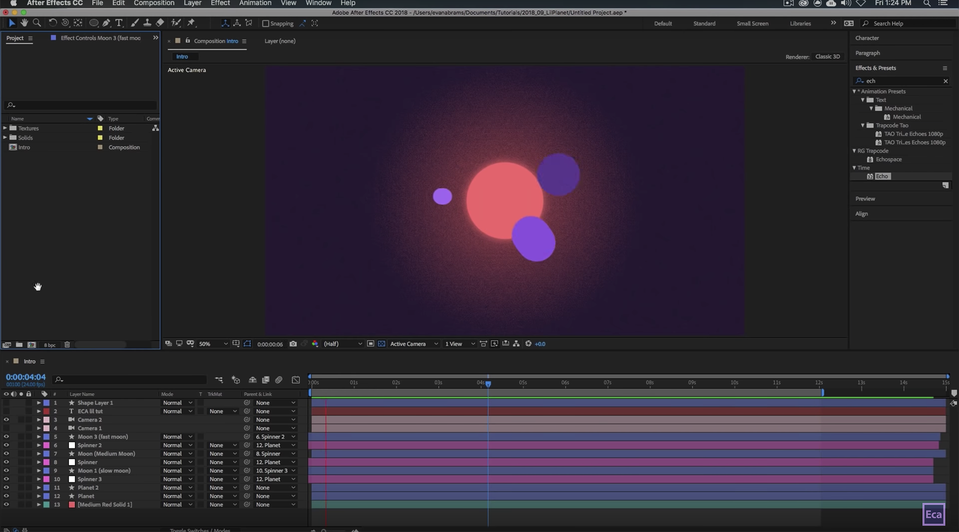Switch to Small Screen workspace

pyautogui.click(x=752, y=23)
